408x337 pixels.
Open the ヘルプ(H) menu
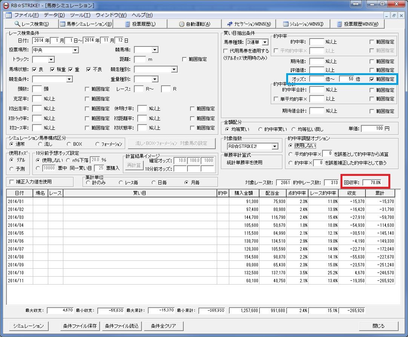[x=142, y=15]
